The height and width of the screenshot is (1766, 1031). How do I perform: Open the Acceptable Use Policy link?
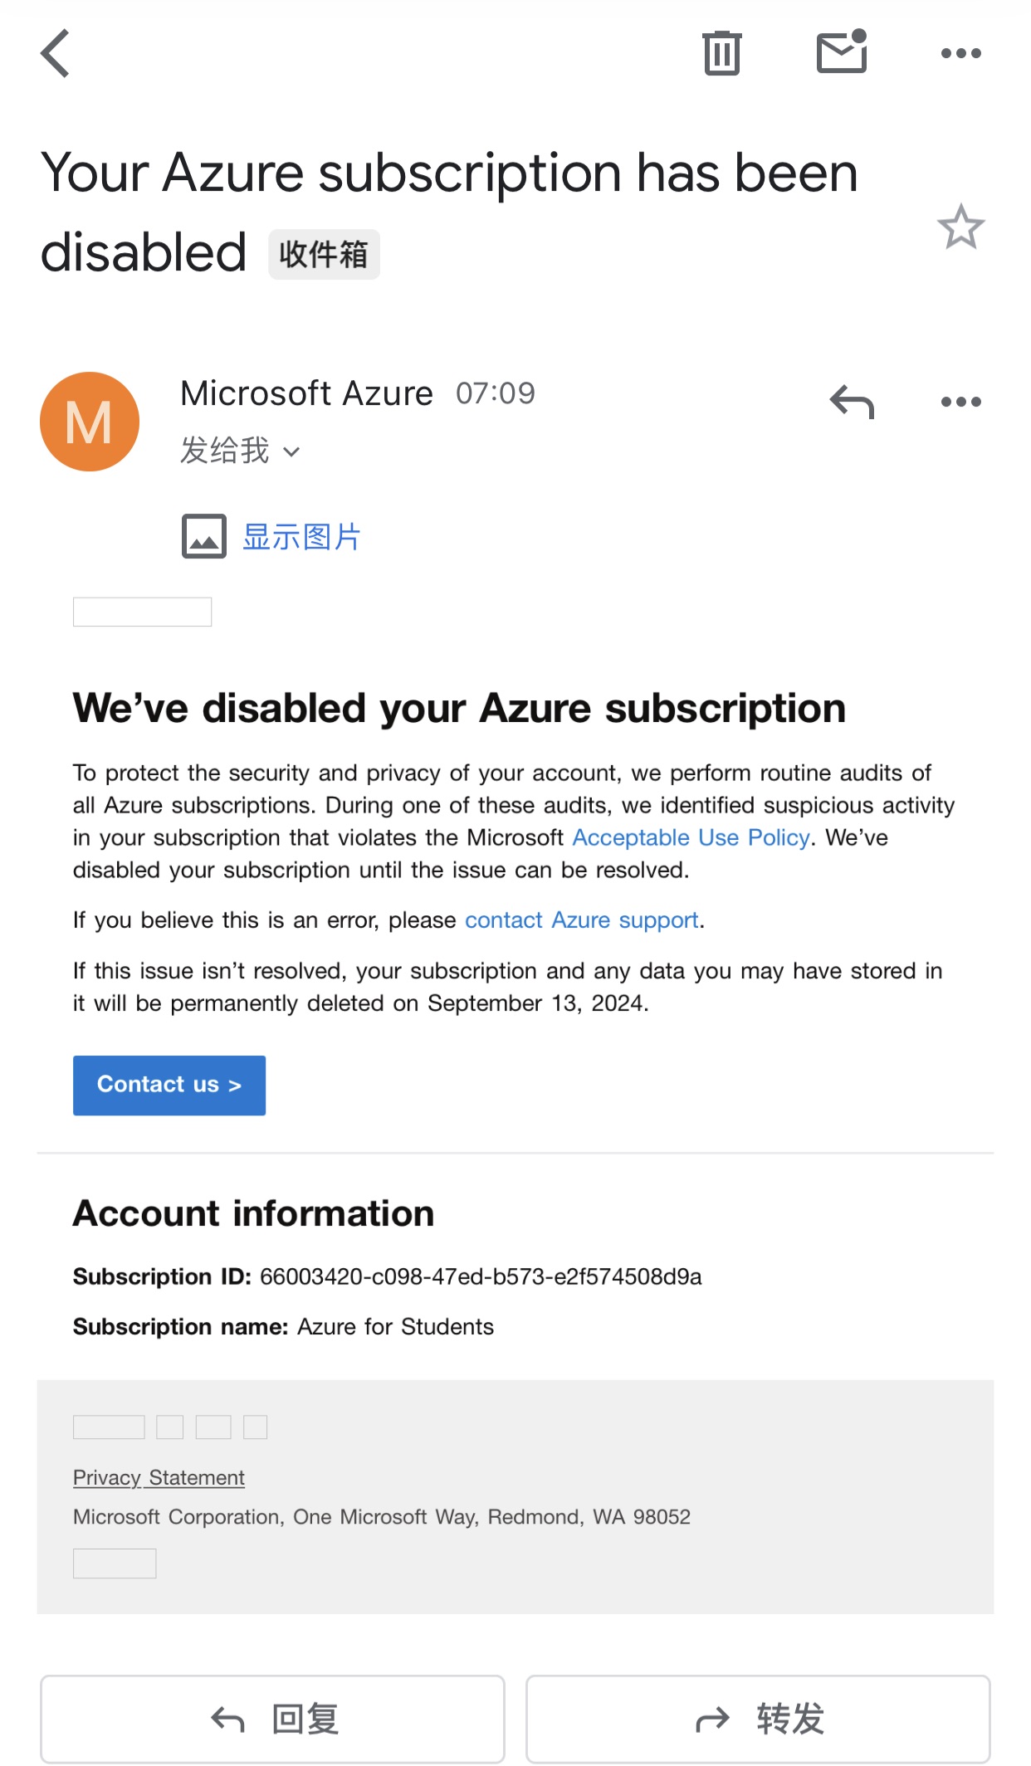pyautogui.click(x=691, y=837)
